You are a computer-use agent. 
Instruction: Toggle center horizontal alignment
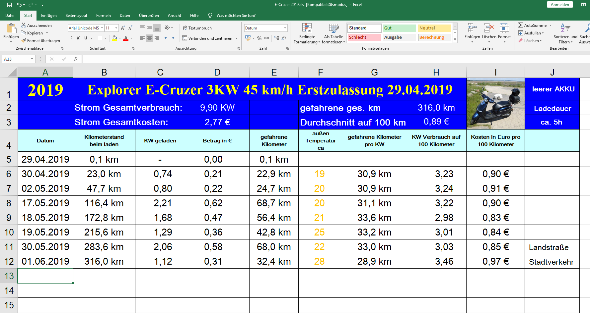(150, 38)
